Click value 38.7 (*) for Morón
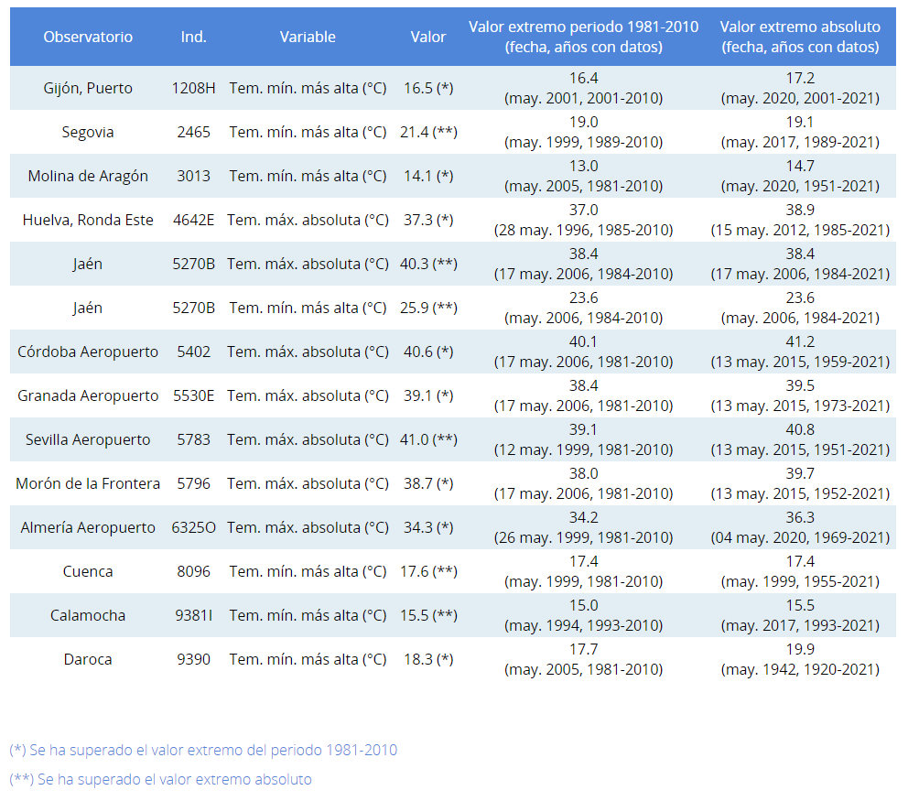 [x=428, y=484]
